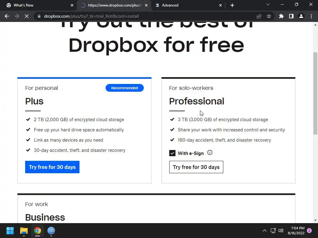This screenshot has height=238, width=318.
Task: Stop loading the Dropbox page
Action: click(27, 16)
